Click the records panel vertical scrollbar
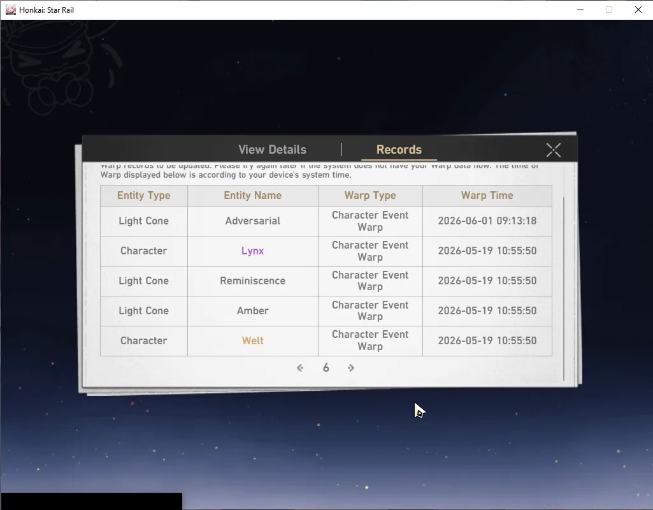The width and height of the screenshot is (653, 510). pos(563,288)
